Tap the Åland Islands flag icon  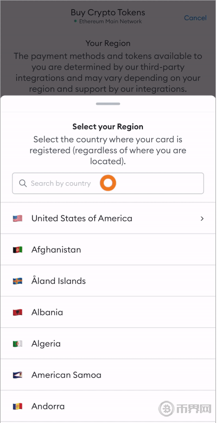coord(18,281)
